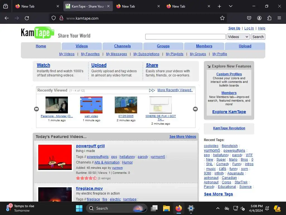Click Explore KamTape link

[229, 112]
